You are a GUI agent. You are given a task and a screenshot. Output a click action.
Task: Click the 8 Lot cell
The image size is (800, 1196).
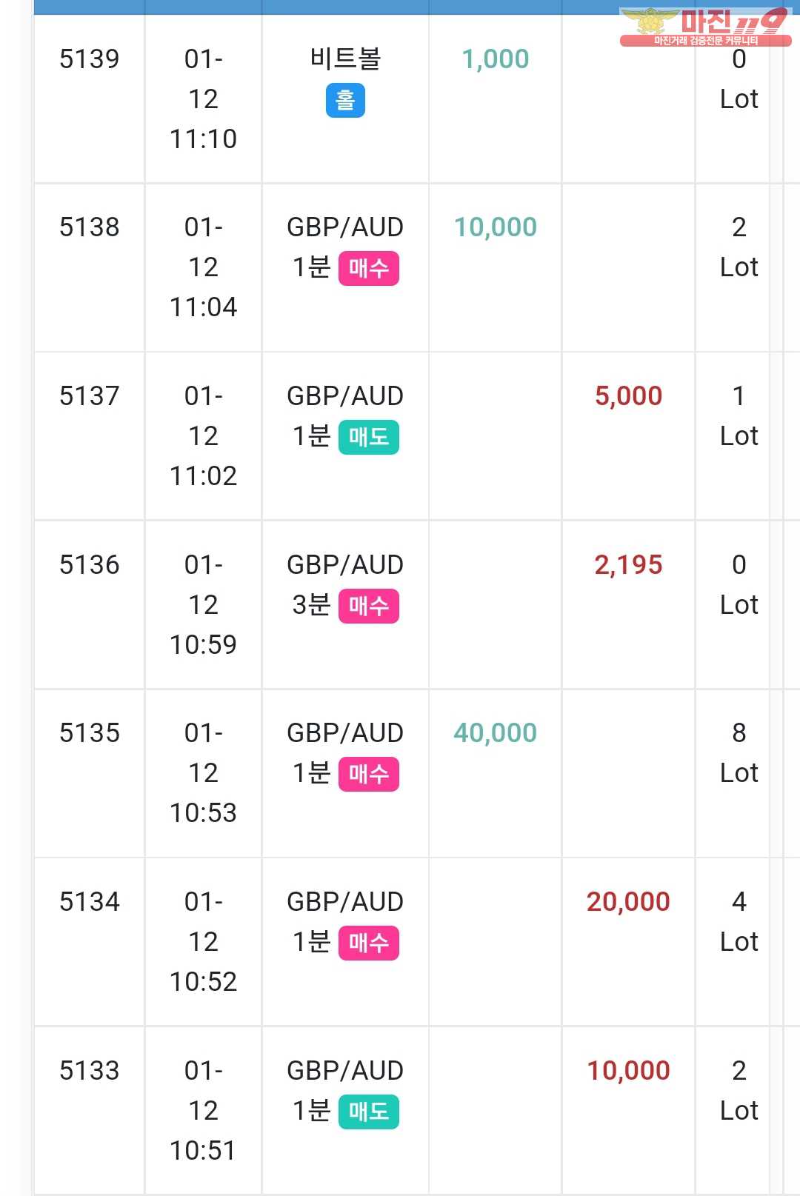pyautogui.click(x=739, y=753)
